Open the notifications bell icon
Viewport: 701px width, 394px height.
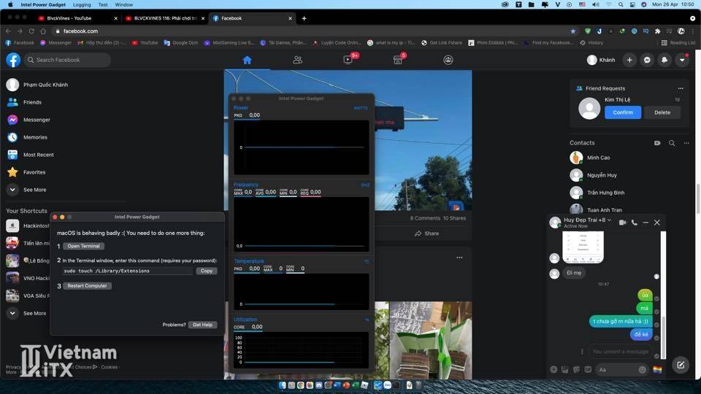point(664,60)
